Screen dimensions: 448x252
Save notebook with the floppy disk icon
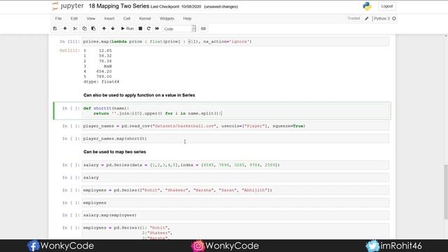click(55, 29)
